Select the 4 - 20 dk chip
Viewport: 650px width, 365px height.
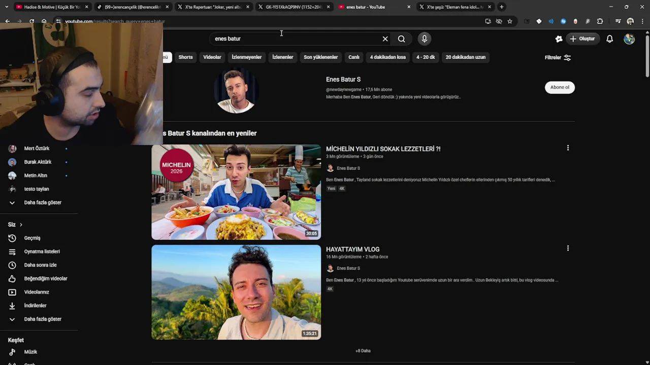426,57
